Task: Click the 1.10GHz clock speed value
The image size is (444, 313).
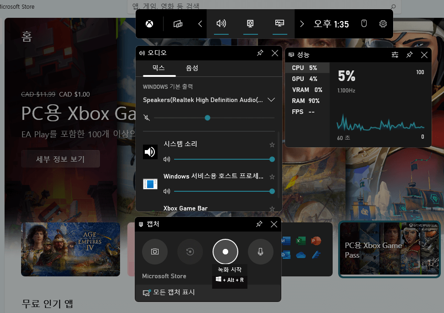Action: [346, 91]
